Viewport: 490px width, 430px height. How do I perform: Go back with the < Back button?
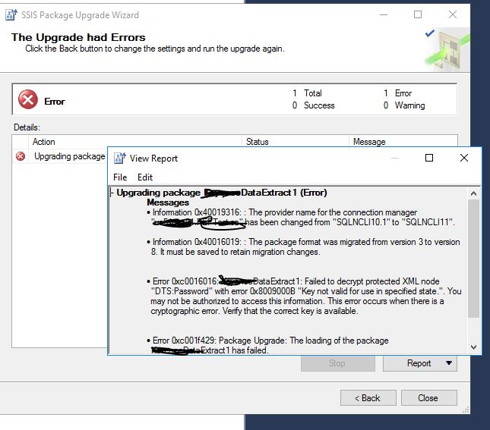click(368, 398)
